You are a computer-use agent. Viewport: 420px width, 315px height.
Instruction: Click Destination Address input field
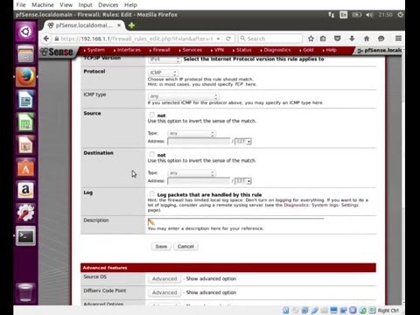pos(199,181)
